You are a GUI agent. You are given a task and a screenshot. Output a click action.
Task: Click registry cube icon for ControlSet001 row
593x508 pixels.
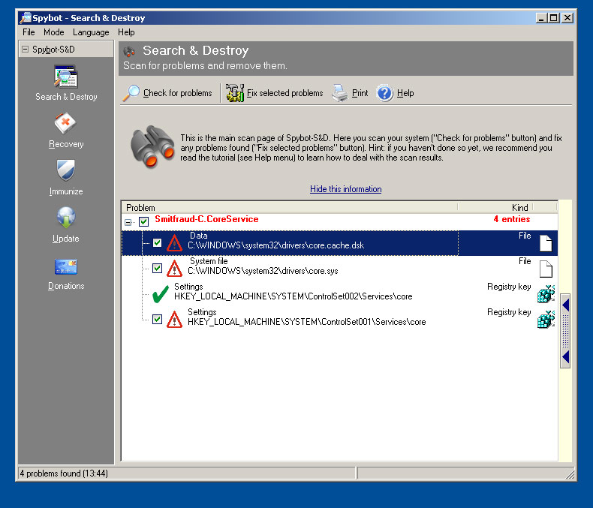(546, 320)
